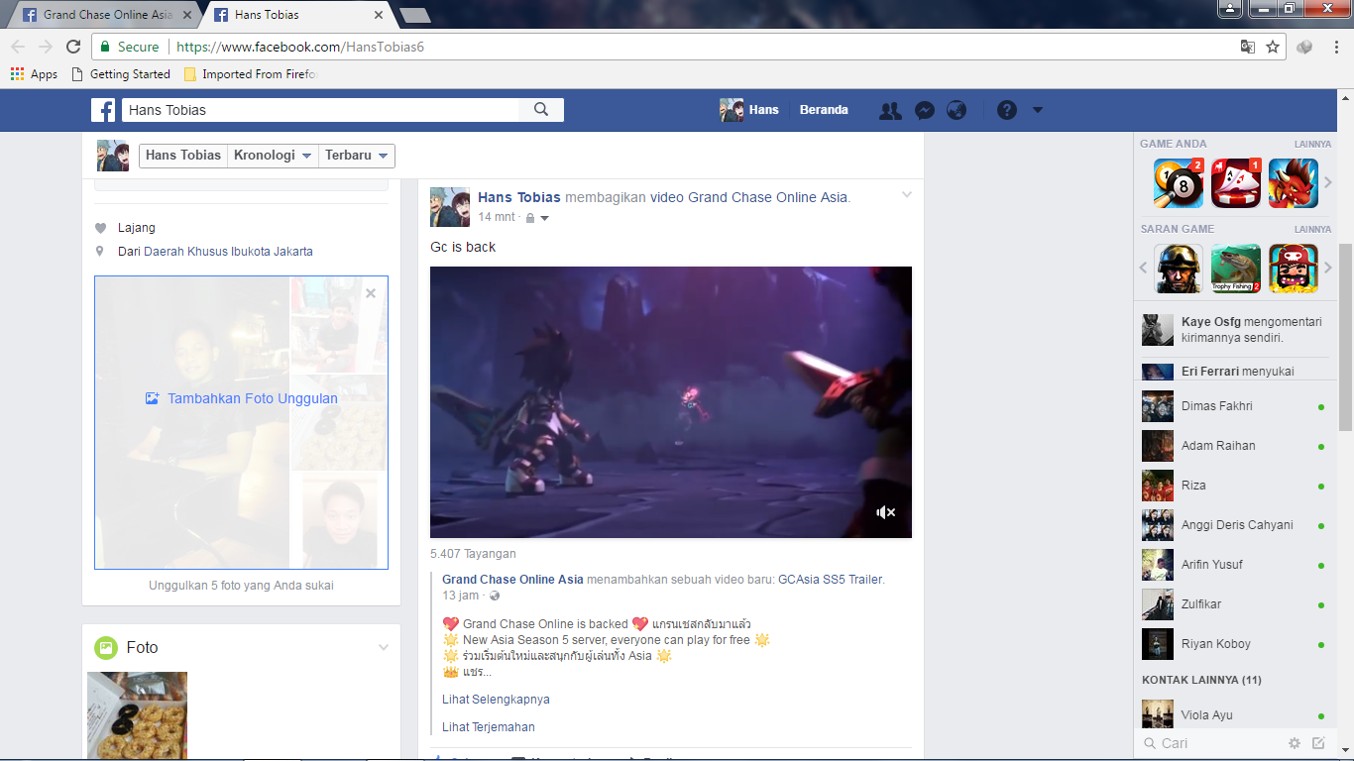Open the donut photo thumbnail under Foto
Viewport: 1354px width, 761px height.
(137, 716)
